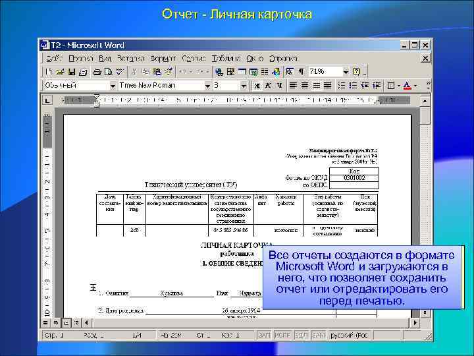
Task: Open the Формат menu
Action: 163,58
